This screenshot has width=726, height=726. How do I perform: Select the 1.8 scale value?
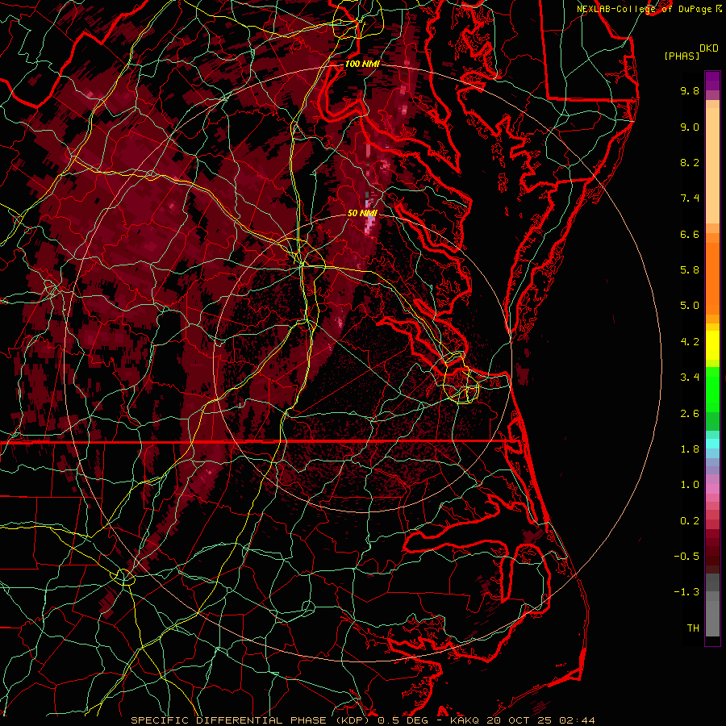click(x=690, y=449)
